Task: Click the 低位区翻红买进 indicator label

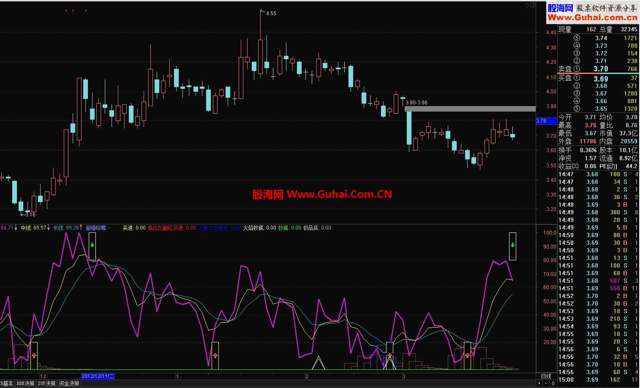Action: (x=172, y=228)
